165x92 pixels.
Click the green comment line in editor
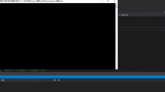pos(23,71)
